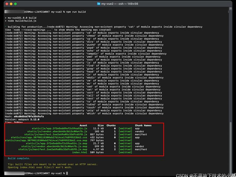The height and width of the screenshot is (177, 236).
Task: Click the warning line for property 'touch'
Action: pyautogui.click(x=84, y=108)
